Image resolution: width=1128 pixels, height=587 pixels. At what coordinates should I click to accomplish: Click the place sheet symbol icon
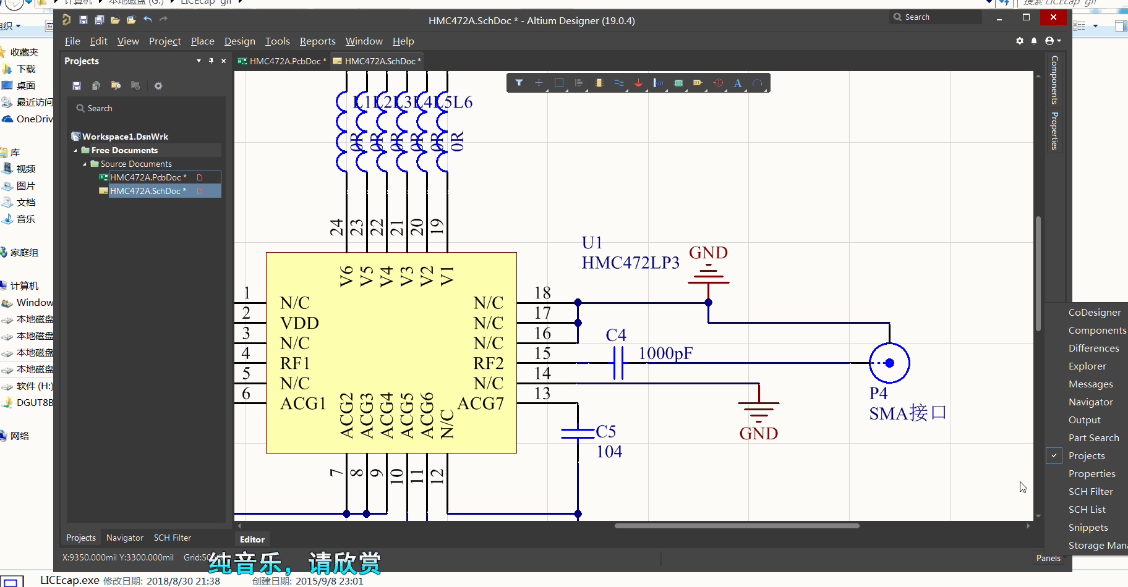point(678,83)
